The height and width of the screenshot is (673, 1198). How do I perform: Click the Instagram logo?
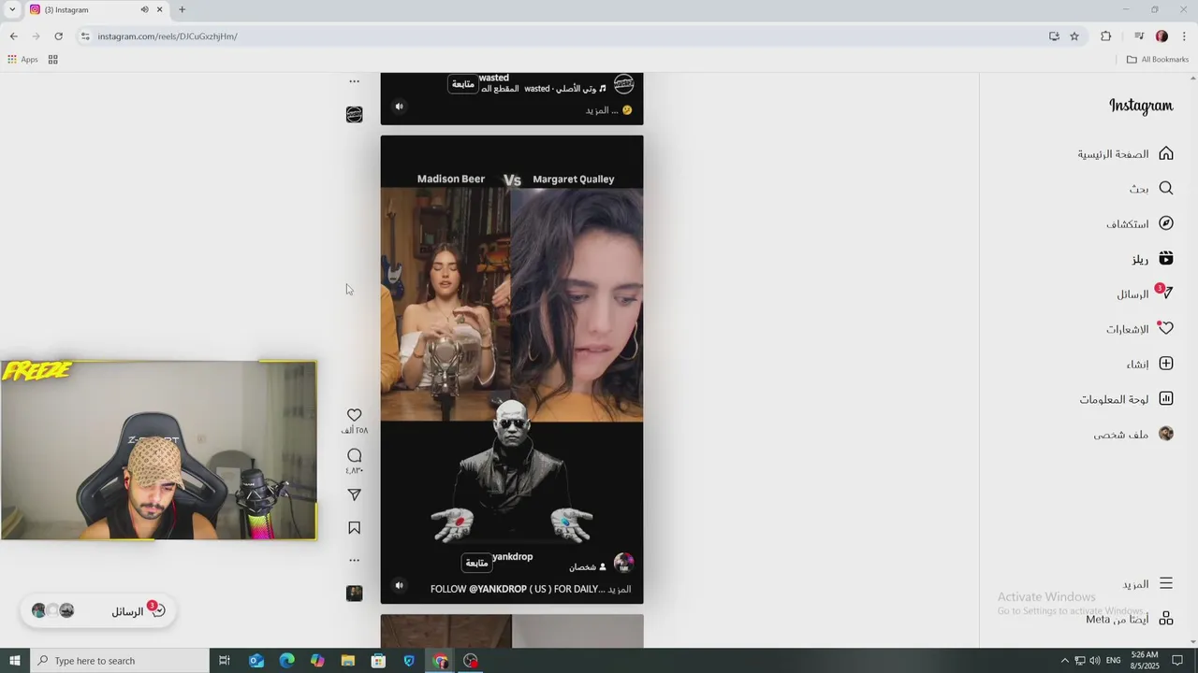click(x=1141, y=106)
